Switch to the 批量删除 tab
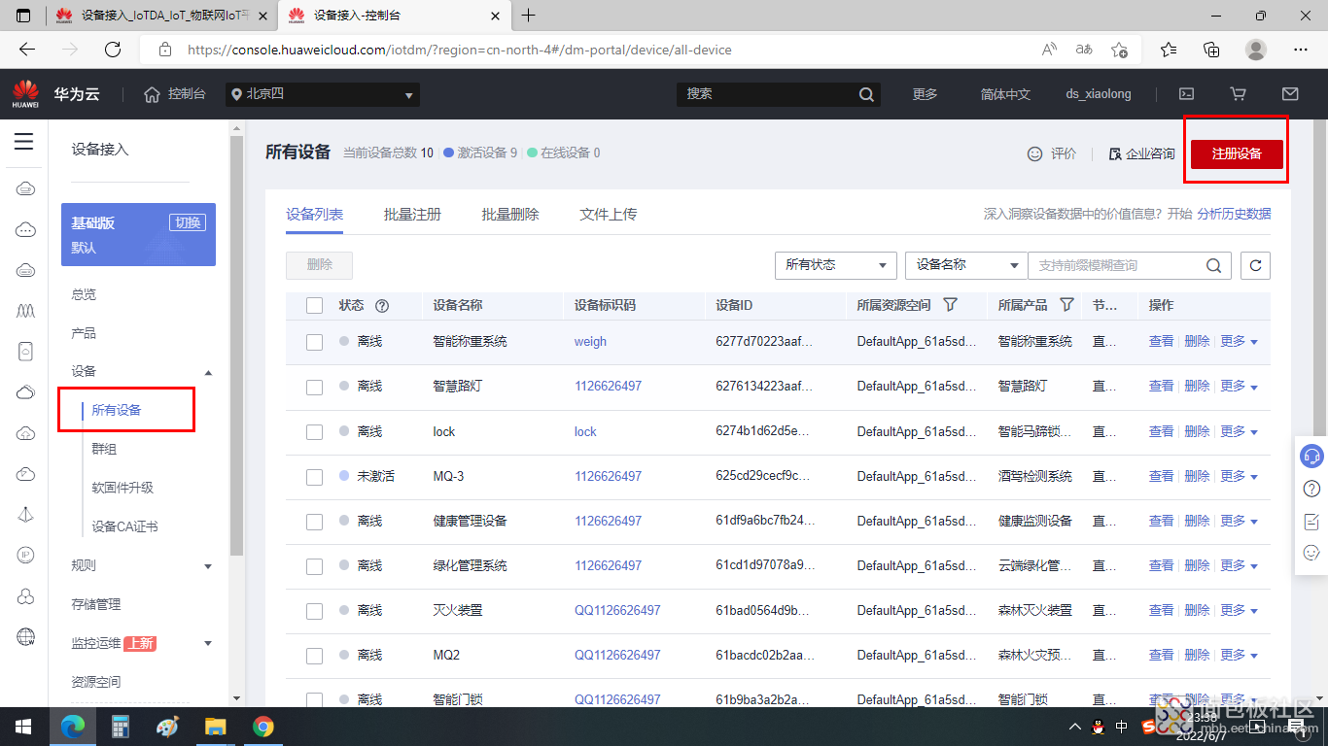1328x746 pixels. click(x=510, y=215)
